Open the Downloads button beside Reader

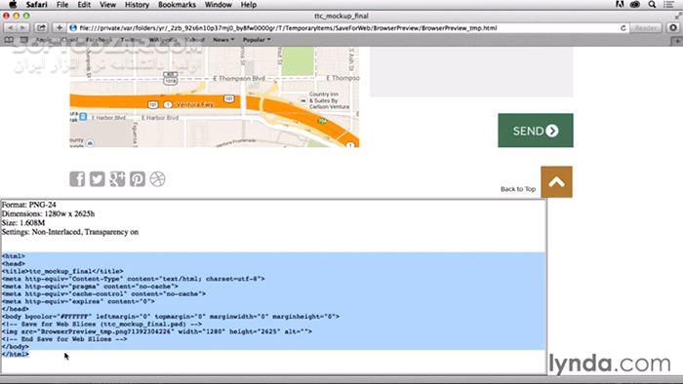coord(673,28)
